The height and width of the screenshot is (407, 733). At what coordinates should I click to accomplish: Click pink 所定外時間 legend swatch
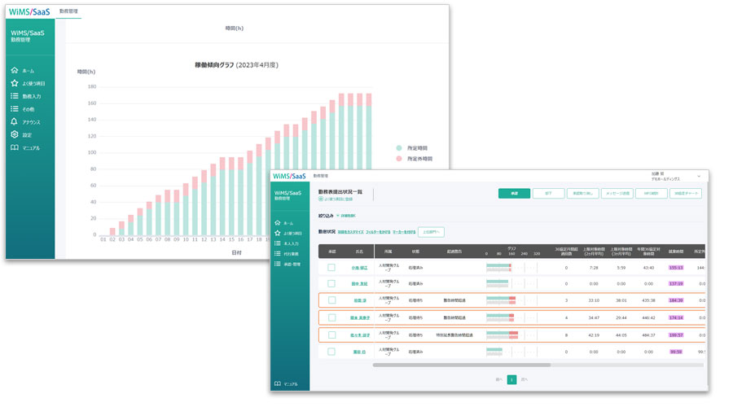399,159
